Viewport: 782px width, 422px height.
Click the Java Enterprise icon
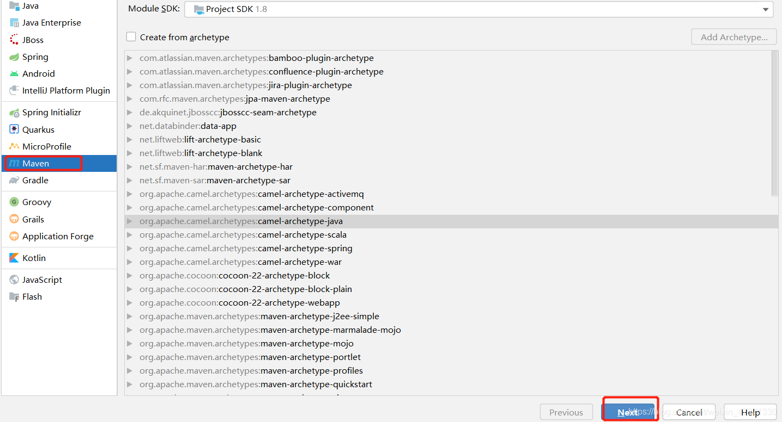click(x=14, y=23)
